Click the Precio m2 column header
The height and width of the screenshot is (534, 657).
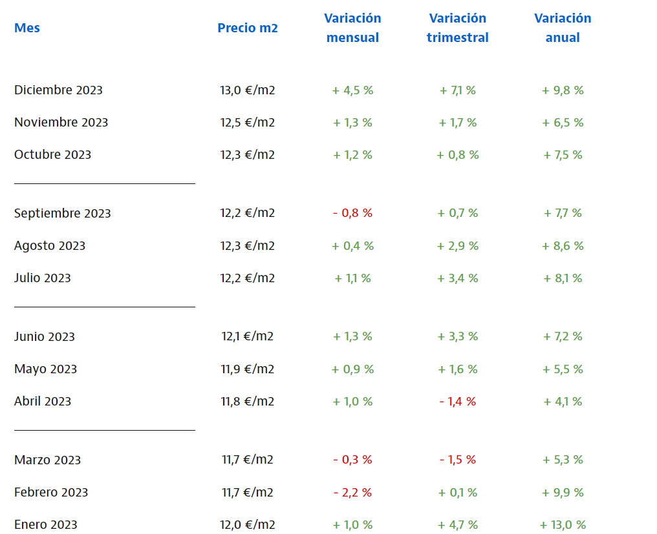[248, 28]
